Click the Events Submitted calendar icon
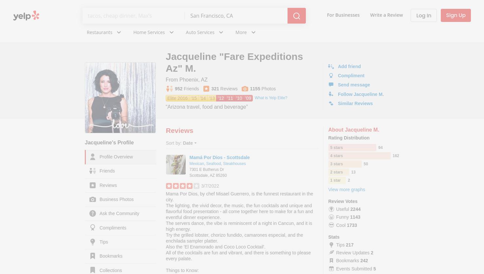This screenshot has height=274, width=484. coord(331,269)
